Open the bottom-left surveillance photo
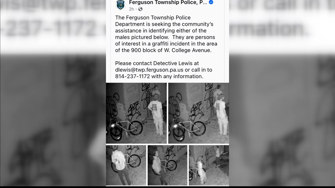The height and width of the screenshot is (188, 335). click(x=126, y=165)
